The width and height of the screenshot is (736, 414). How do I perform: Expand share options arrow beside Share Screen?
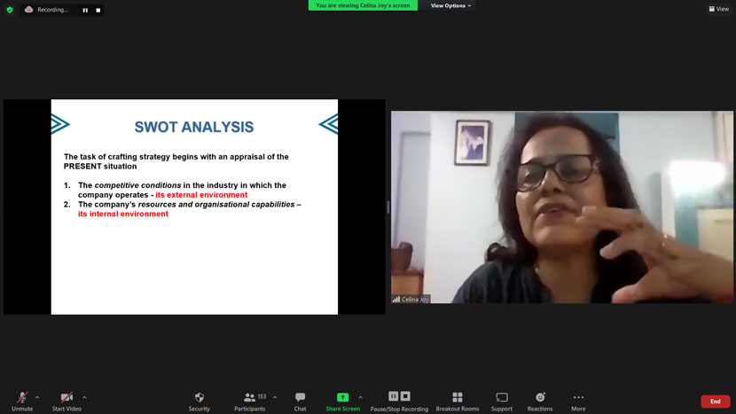(x=361, y=397)
